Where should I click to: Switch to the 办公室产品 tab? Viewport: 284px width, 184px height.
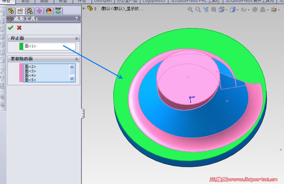pyautogui.click(x=127, y=1)
